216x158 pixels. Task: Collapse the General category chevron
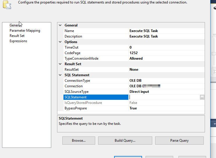(x=60, y=25)
